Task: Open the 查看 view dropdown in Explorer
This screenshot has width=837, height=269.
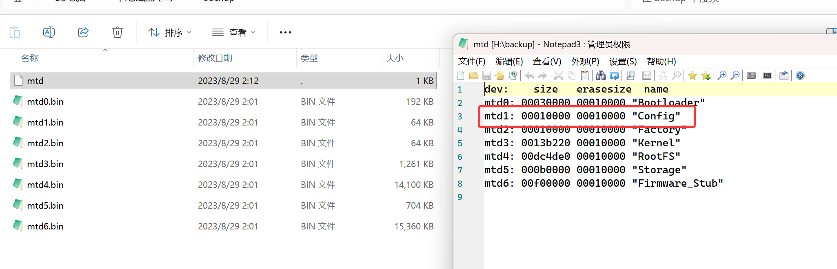Action: pos(234,32)
